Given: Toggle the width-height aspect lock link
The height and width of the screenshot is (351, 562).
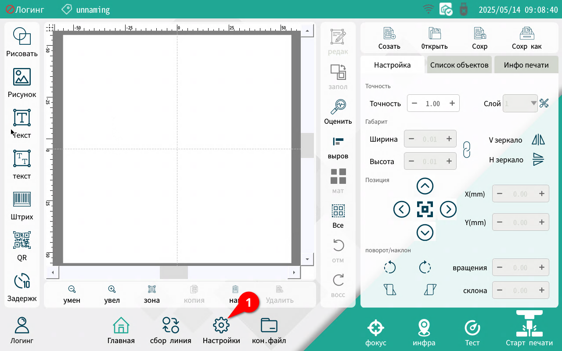Looking at the screenshot, I should pos(467,150).
